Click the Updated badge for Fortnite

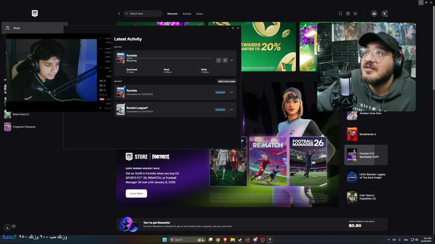point(220,92)
